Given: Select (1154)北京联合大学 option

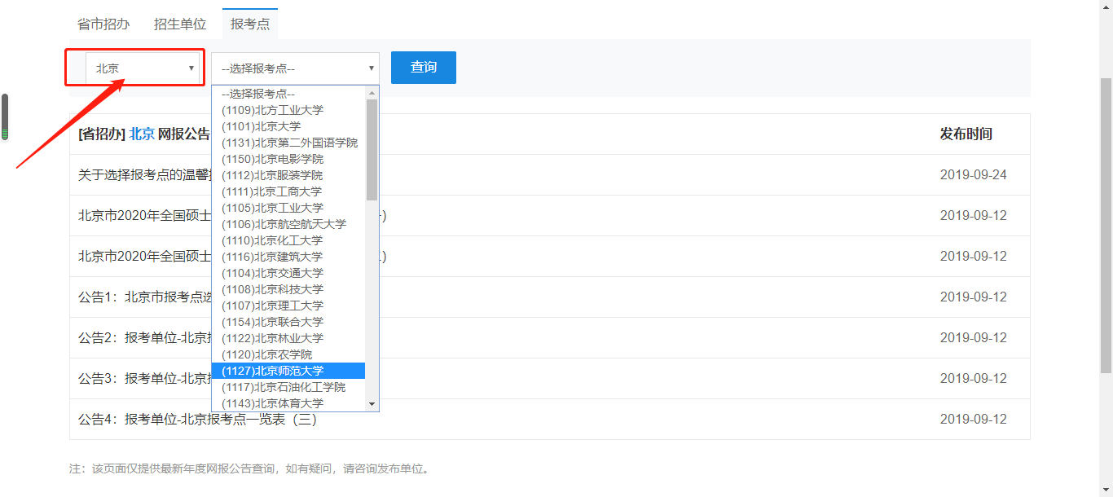Looking at the screenshot, I should point(288,322).
